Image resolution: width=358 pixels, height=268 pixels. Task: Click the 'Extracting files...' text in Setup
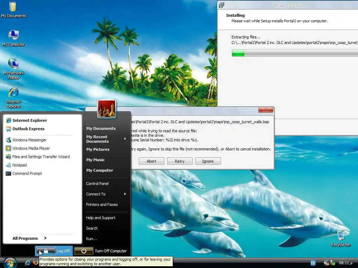[246, 37]
